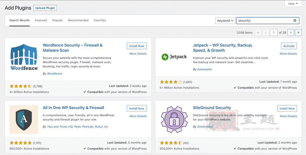Open the Favorites plugins tab
The image size is (306, 155).
[100, 20]
